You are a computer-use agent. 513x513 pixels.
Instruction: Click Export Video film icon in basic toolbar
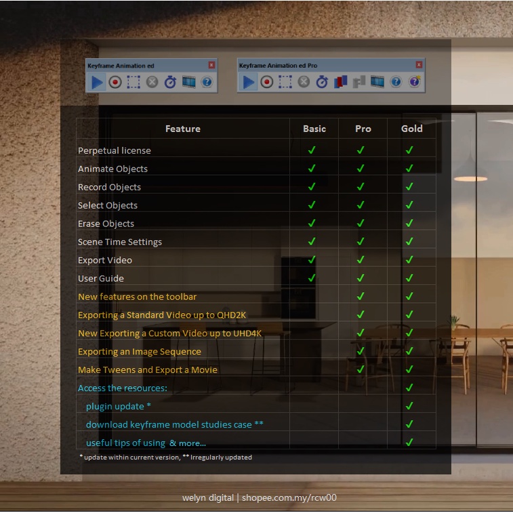pyautogui.click(x=188, y=82)
